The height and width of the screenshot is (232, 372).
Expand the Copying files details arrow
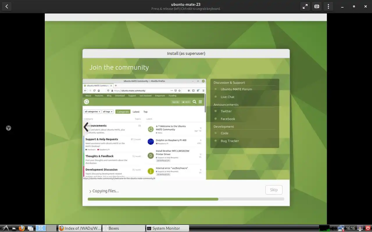pos(90,191)
